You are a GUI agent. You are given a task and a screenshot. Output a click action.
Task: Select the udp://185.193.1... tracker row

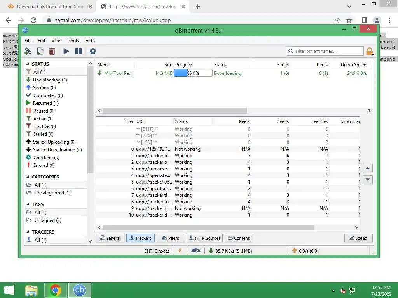coord(228,149)
